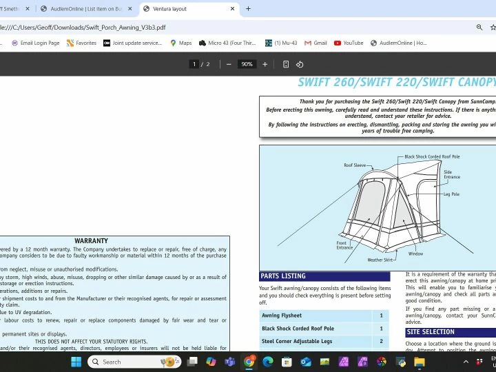Open a new browser tab
Viewport: 496px width, 372px height.
coord(248,9)
